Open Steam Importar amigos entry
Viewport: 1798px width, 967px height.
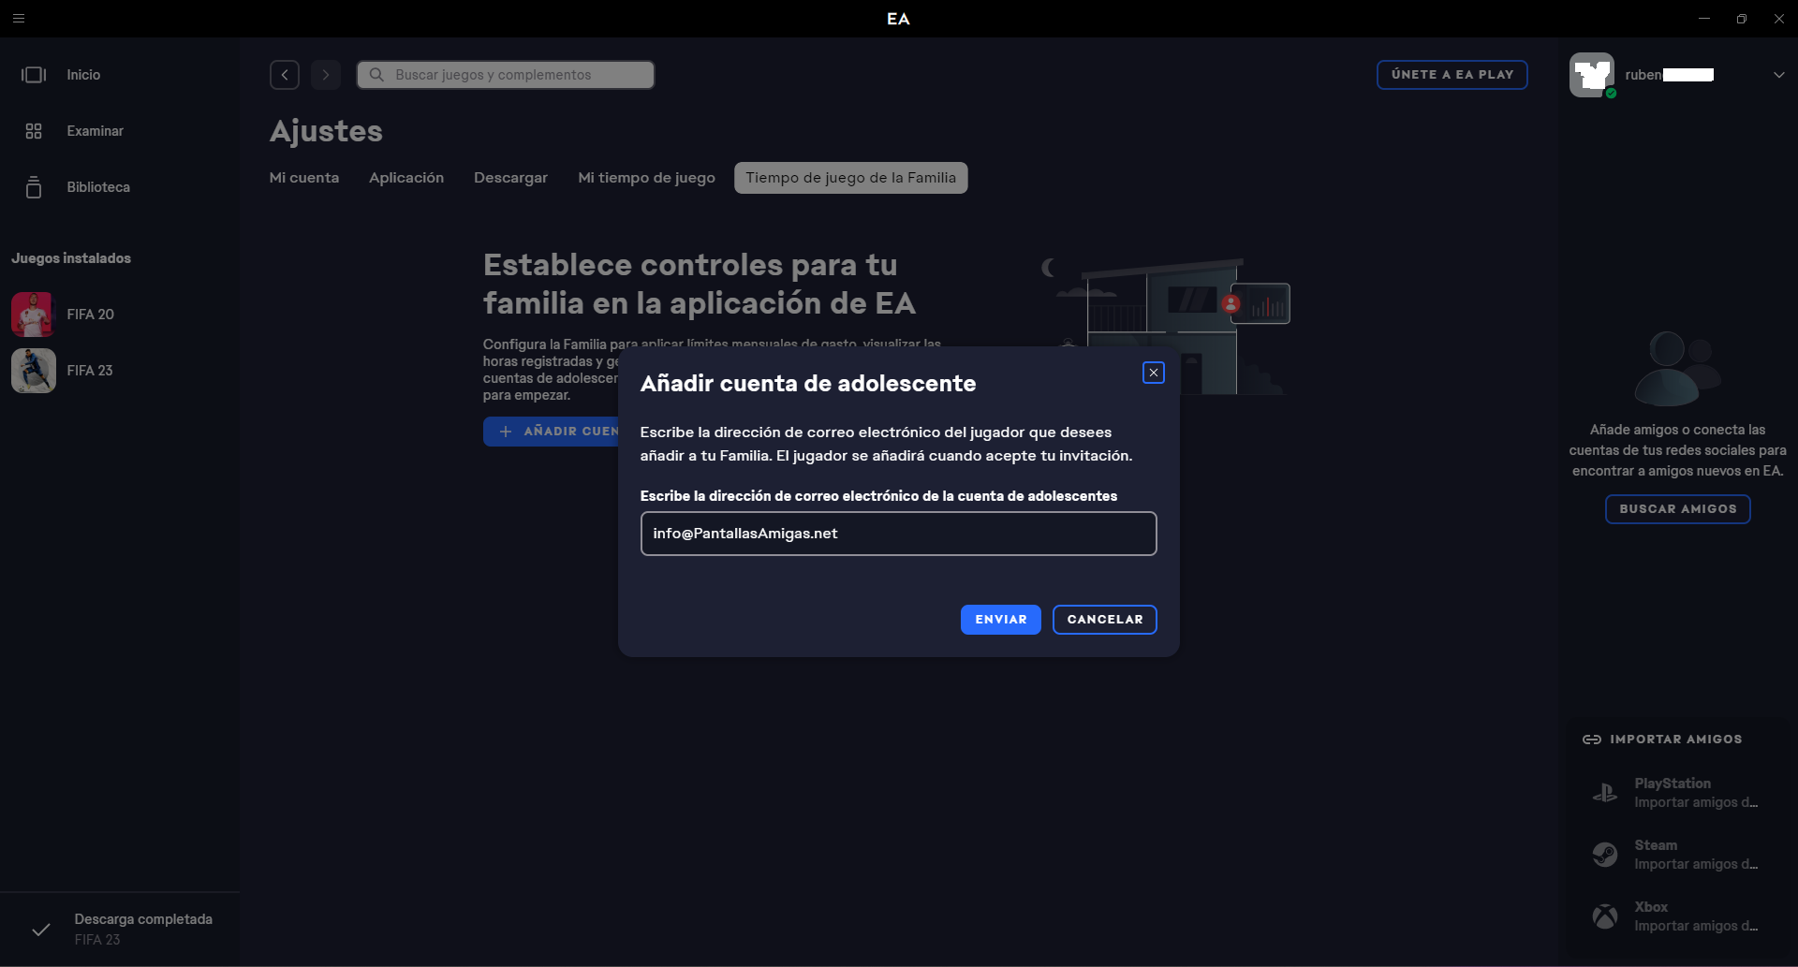[1676, 855]
